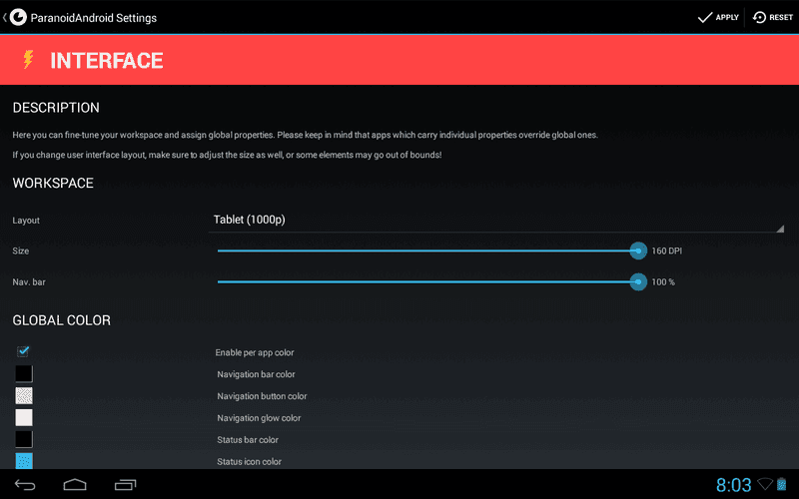Click the battery icon in system bar
This screenshot has width=799, height=499.
point(781,484)
